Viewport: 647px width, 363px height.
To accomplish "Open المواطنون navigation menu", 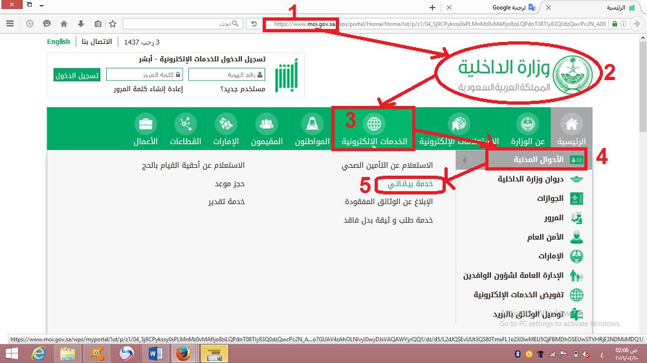I will [x=313, y=129].
